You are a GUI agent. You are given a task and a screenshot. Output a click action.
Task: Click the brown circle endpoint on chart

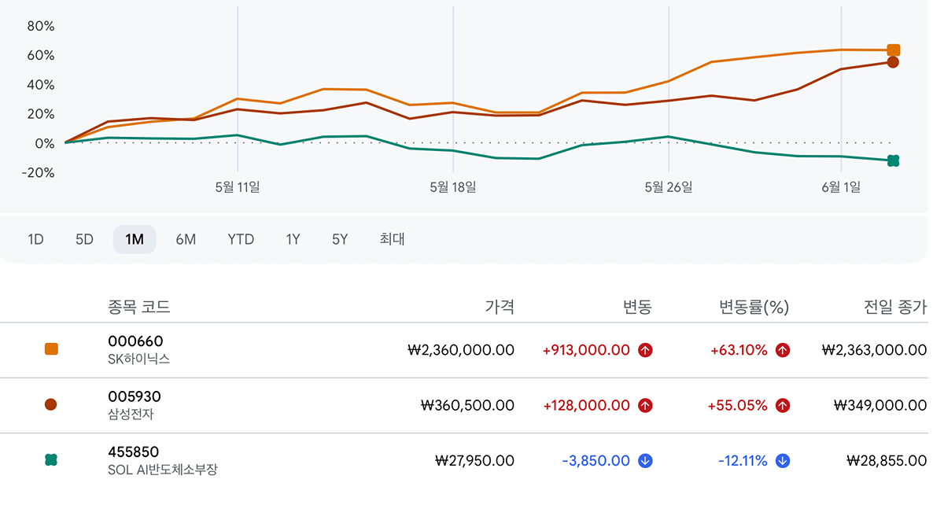click(x=893, y=62)
